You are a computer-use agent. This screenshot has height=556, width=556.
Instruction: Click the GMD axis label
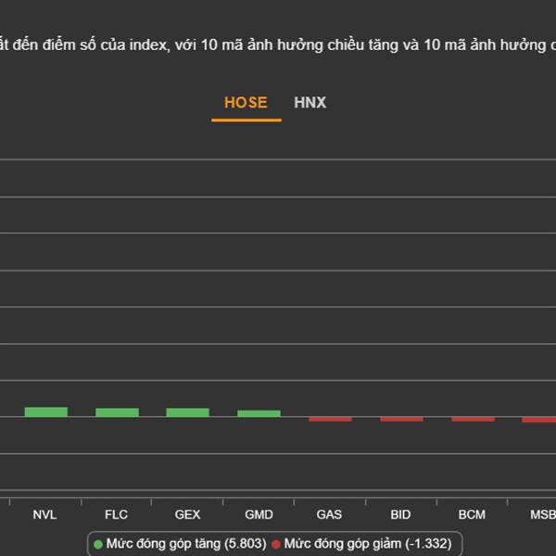click(259, 514)
